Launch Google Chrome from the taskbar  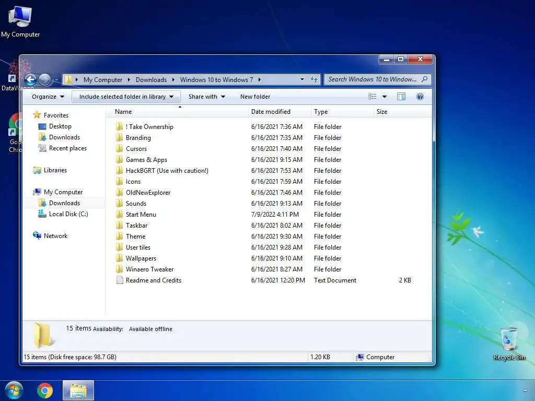pos(45,391)
